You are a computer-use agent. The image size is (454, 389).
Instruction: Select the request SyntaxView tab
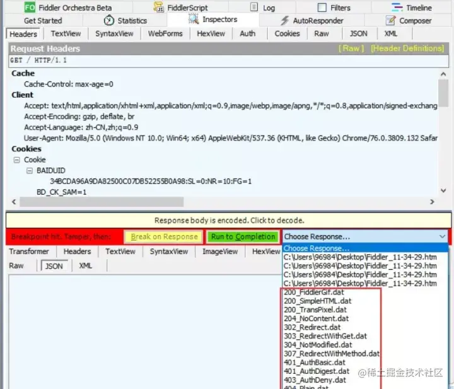click(114, 33)
